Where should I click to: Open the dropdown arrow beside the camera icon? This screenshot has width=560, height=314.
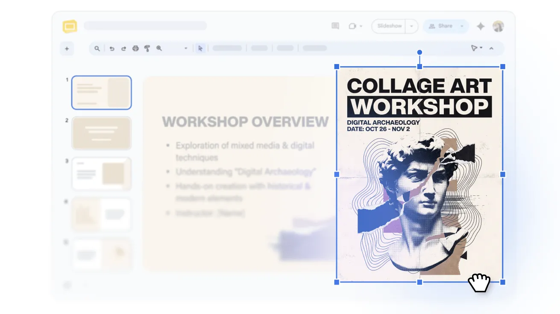[361, 26]
